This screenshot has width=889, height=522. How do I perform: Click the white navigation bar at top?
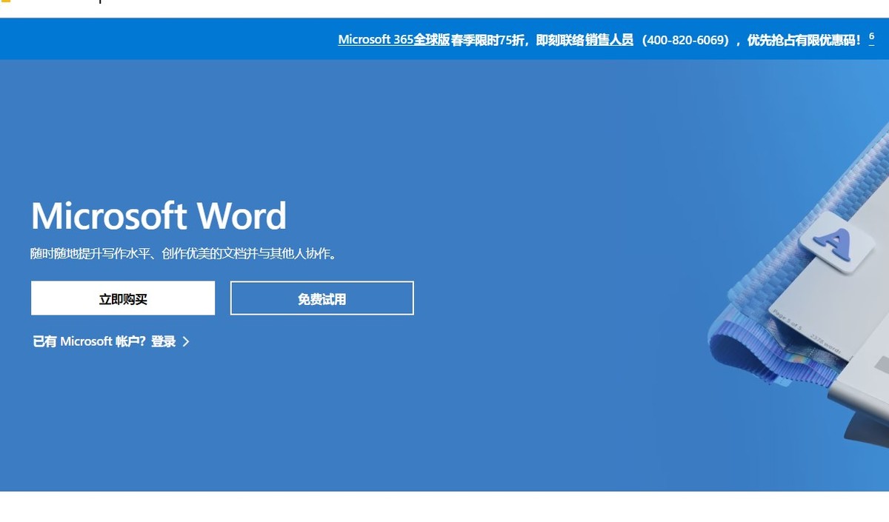[x=444, y=9]
